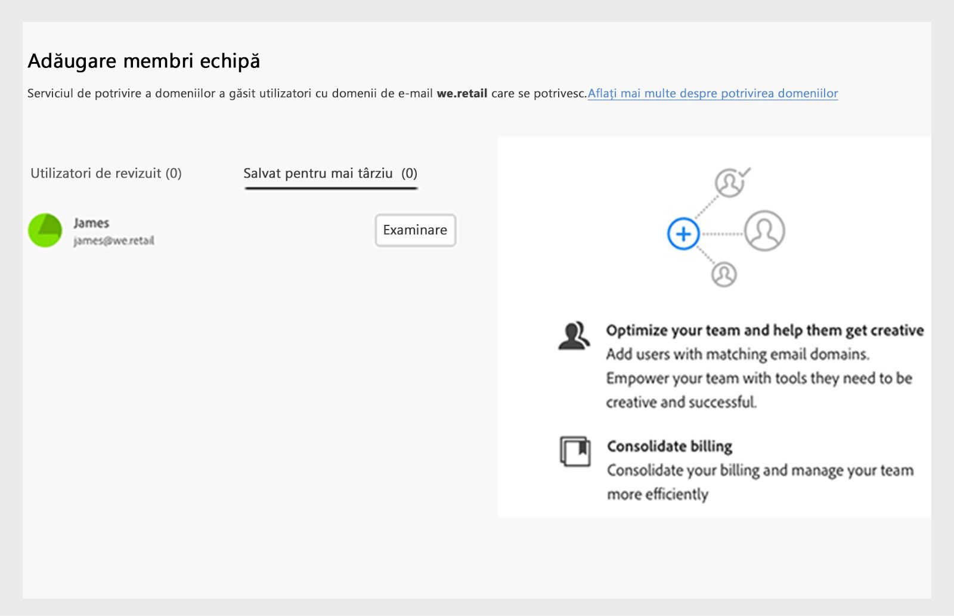Viewport: 954px width, 616px height.
Task: Click the Optimize your team heading
Action: click(764, 330)
